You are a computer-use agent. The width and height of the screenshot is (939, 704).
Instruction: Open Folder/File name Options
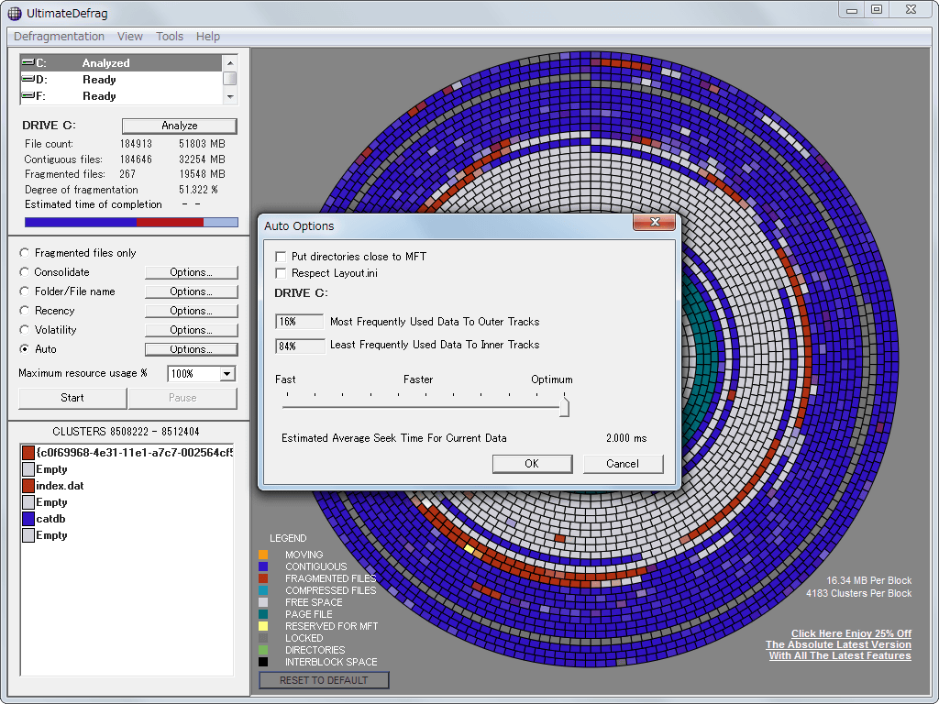tap(191, 291)
